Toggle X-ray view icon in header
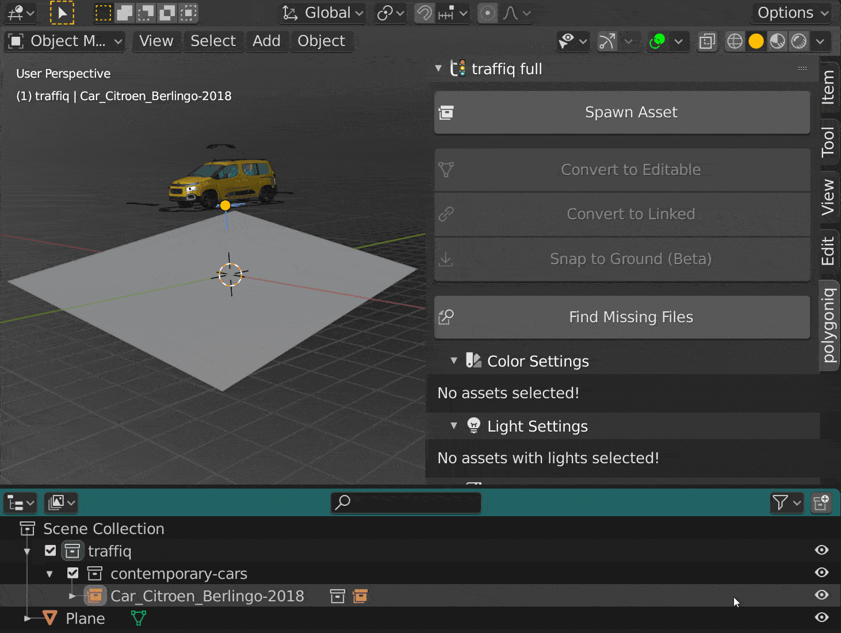Image resolution: width=841 pixels, height=633 pixels. coord(707,41)
